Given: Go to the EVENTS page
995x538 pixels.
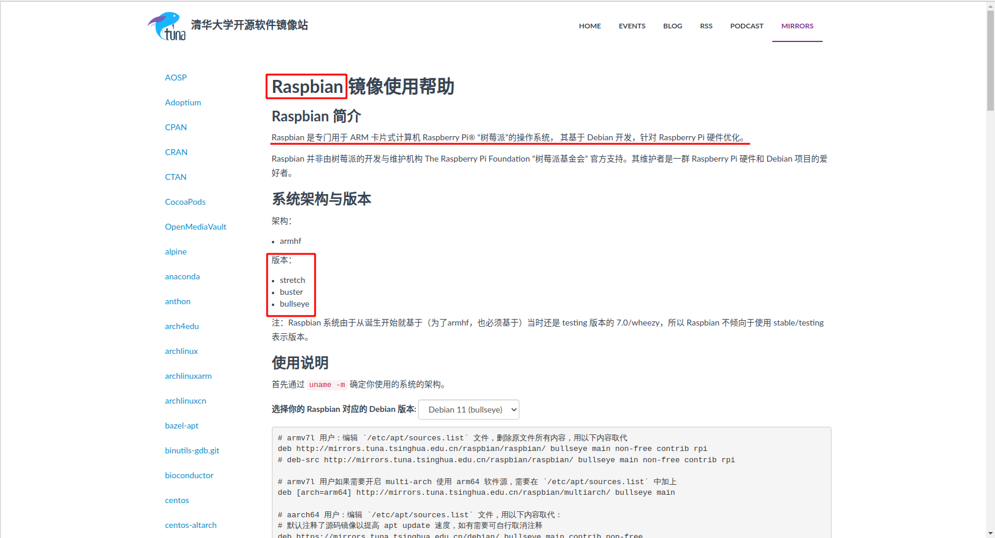Looking at the screenshot, I should coord(632,26).
